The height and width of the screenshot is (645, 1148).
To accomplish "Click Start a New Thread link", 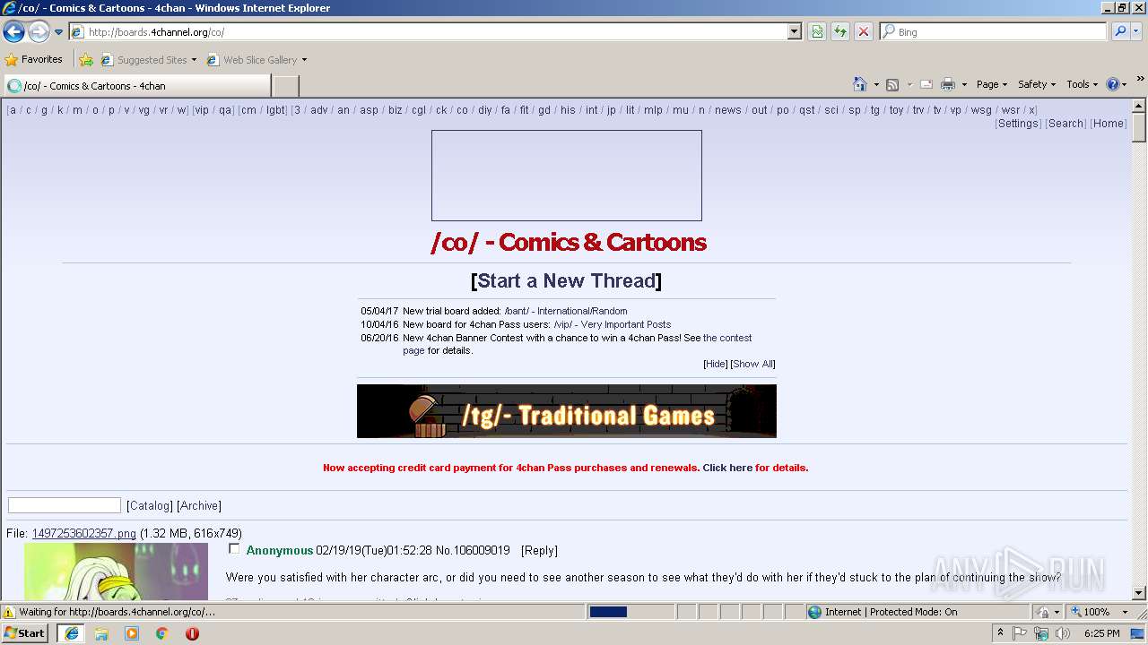I will click(x=567, y=280).
